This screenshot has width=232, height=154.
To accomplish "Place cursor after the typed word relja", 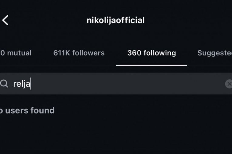I will point(31,84).
